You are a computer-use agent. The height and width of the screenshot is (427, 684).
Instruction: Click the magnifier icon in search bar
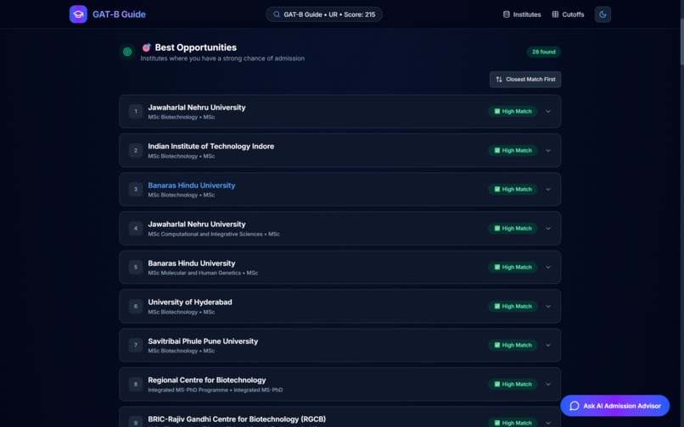pyautogui.click(x=277, y=14)
